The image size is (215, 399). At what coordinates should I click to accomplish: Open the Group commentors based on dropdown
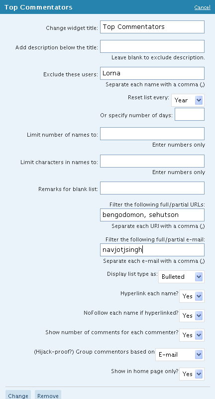pyautogui.click(x=180, y=355)
